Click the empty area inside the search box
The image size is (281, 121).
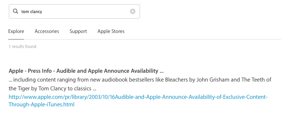click(86, 11)
